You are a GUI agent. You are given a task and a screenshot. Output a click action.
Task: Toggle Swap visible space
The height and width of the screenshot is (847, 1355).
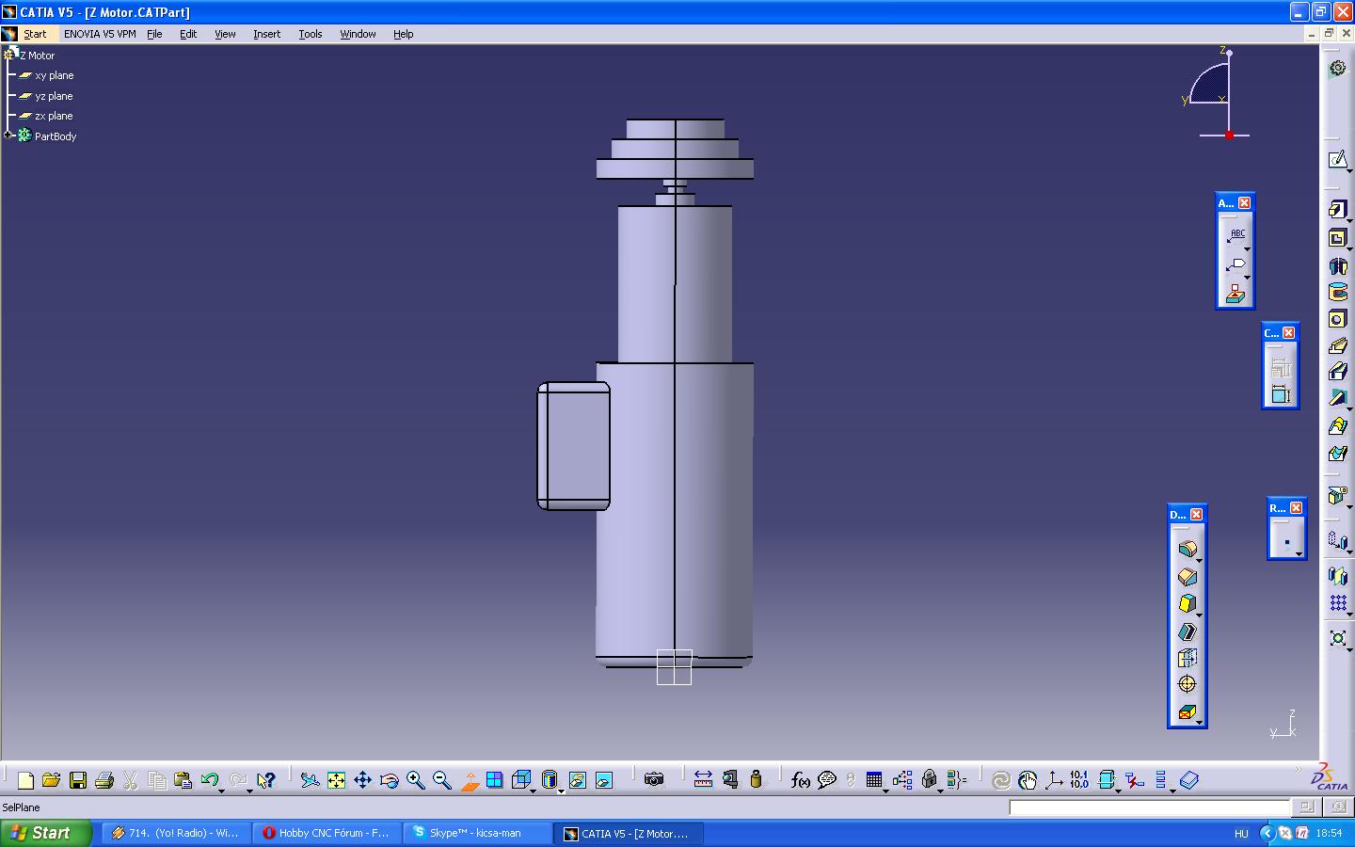coord(604,780)
